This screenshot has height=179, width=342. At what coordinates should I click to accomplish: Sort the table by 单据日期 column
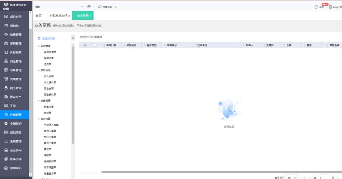pyautogui.click(x=111, y=45)
